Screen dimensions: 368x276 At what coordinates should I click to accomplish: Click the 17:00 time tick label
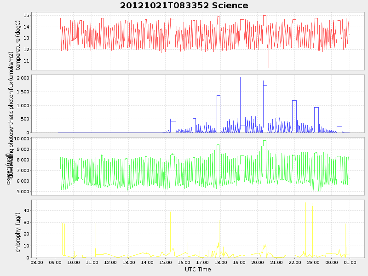(202, 262)
